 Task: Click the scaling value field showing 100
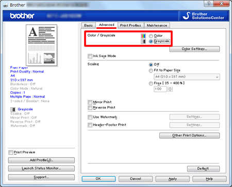[160, 89]
